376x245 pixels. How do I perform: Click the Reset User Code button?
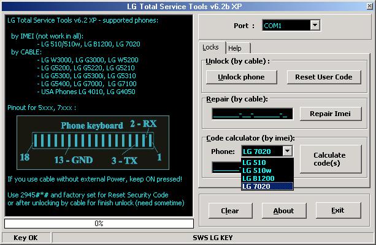point(324,77)
